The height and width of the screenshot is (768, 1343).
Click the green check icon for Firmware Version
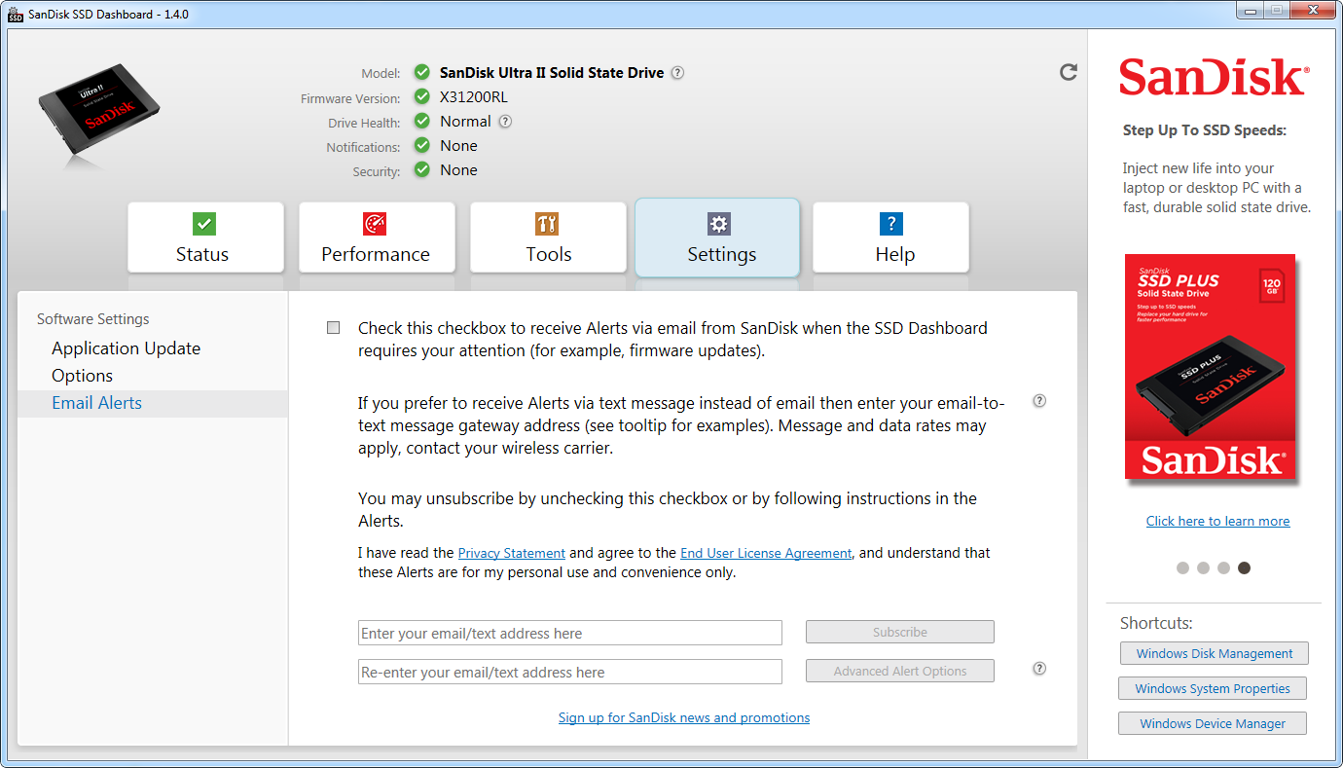pos(421,96)
